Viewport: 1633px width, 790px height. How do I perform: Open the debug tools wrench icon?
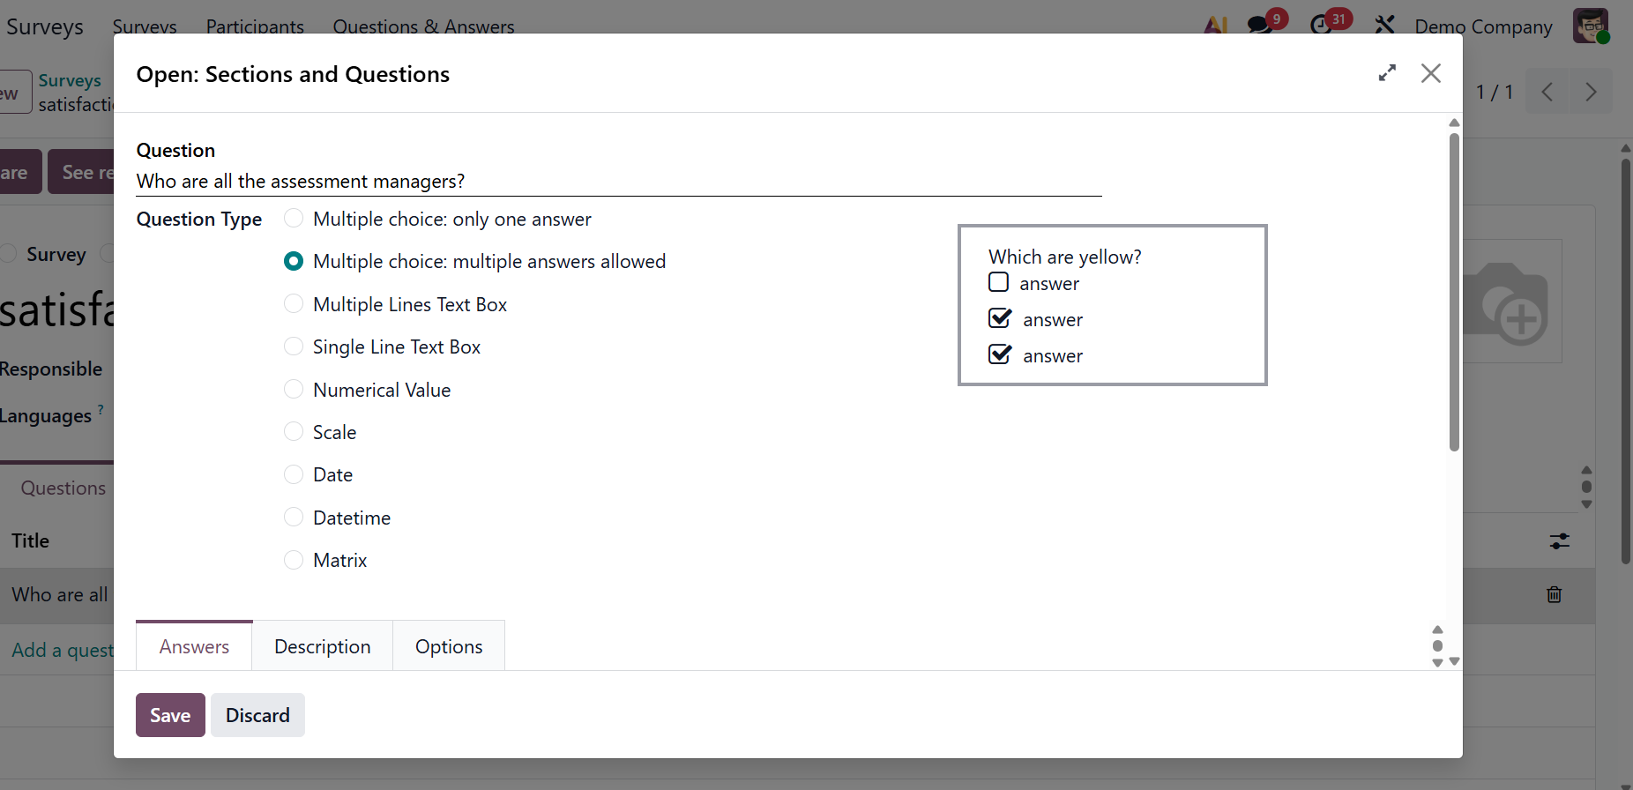[x=1384, y=26]
